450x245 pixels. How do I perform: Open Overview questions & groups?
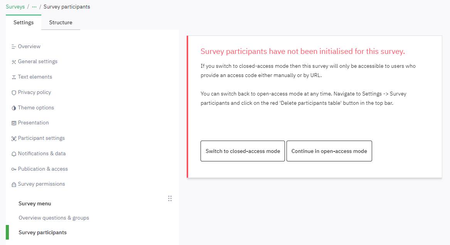(54, 218)
